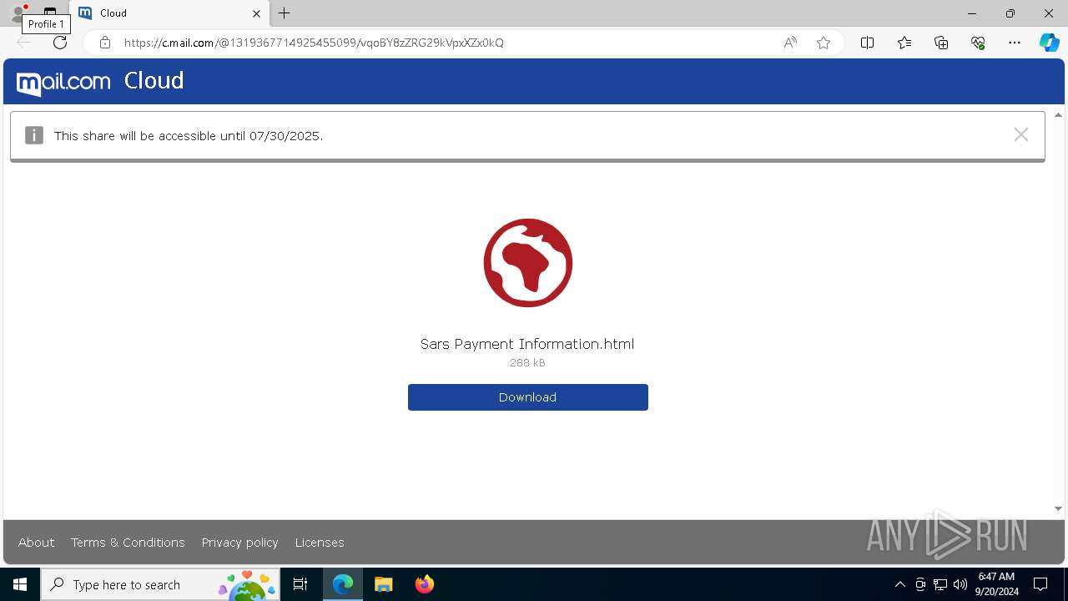Open Terms & Conditions link

pos(128,543)
